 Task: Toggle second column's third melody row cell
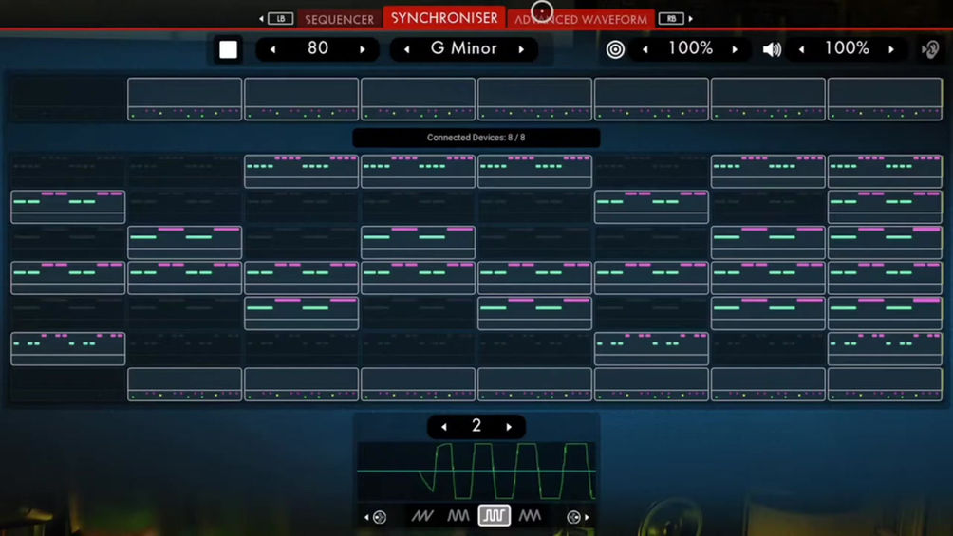tap(185, 243)
